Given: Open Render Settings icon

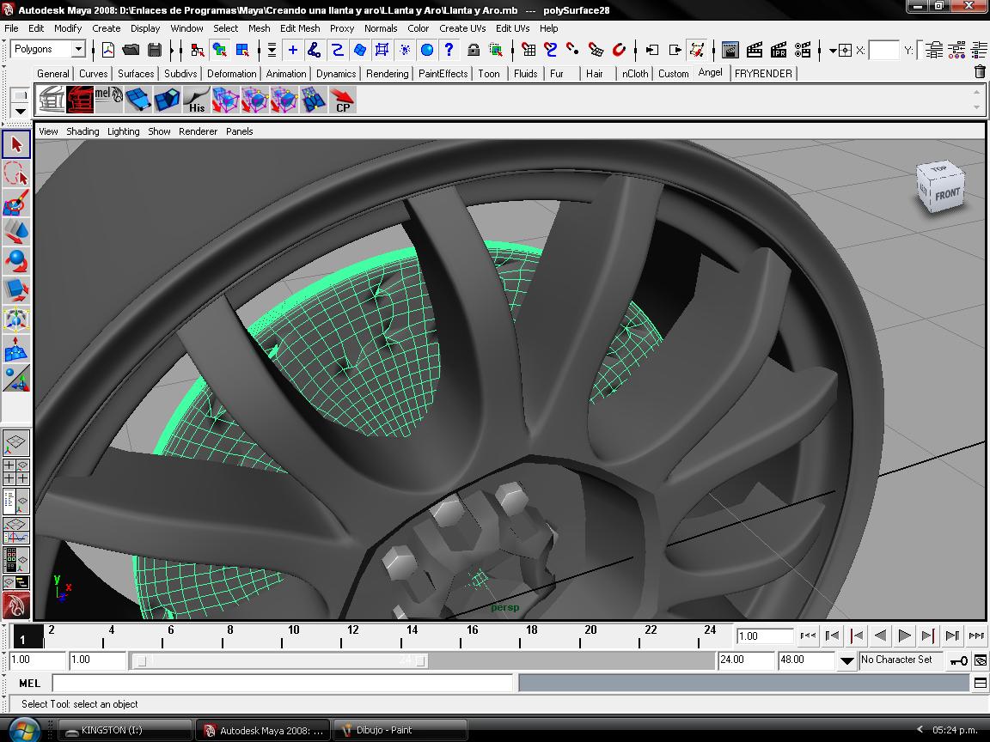Looking at the screenshot, I should 804,50.
